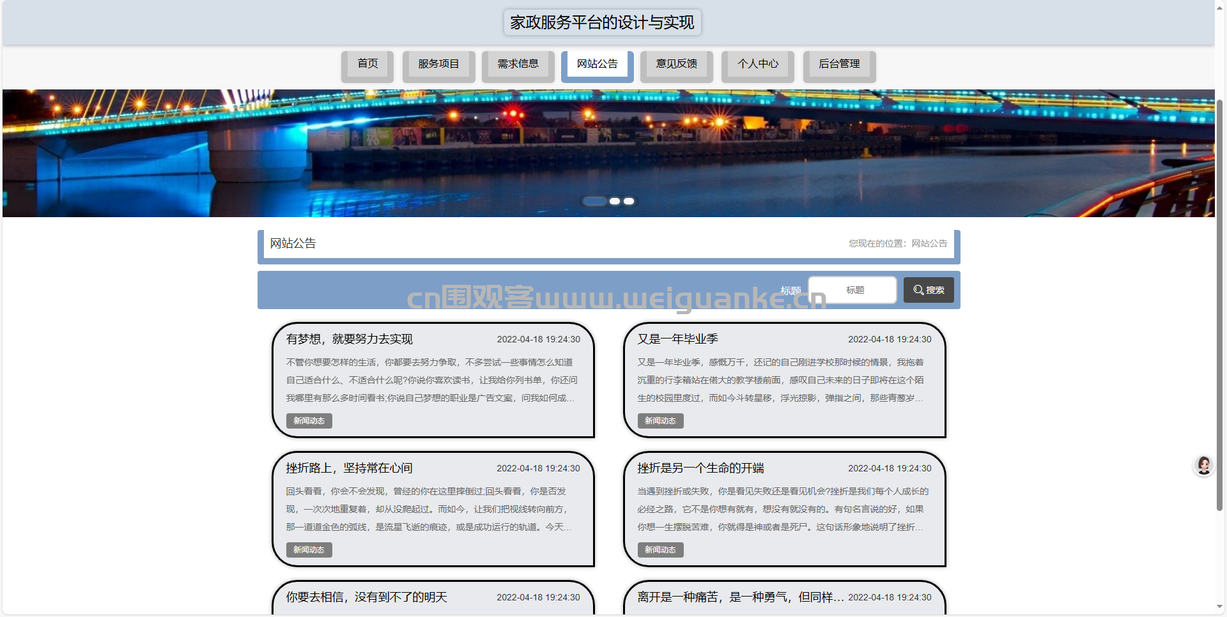Select the first carousel indicator dot

click(x=594, y=201)
